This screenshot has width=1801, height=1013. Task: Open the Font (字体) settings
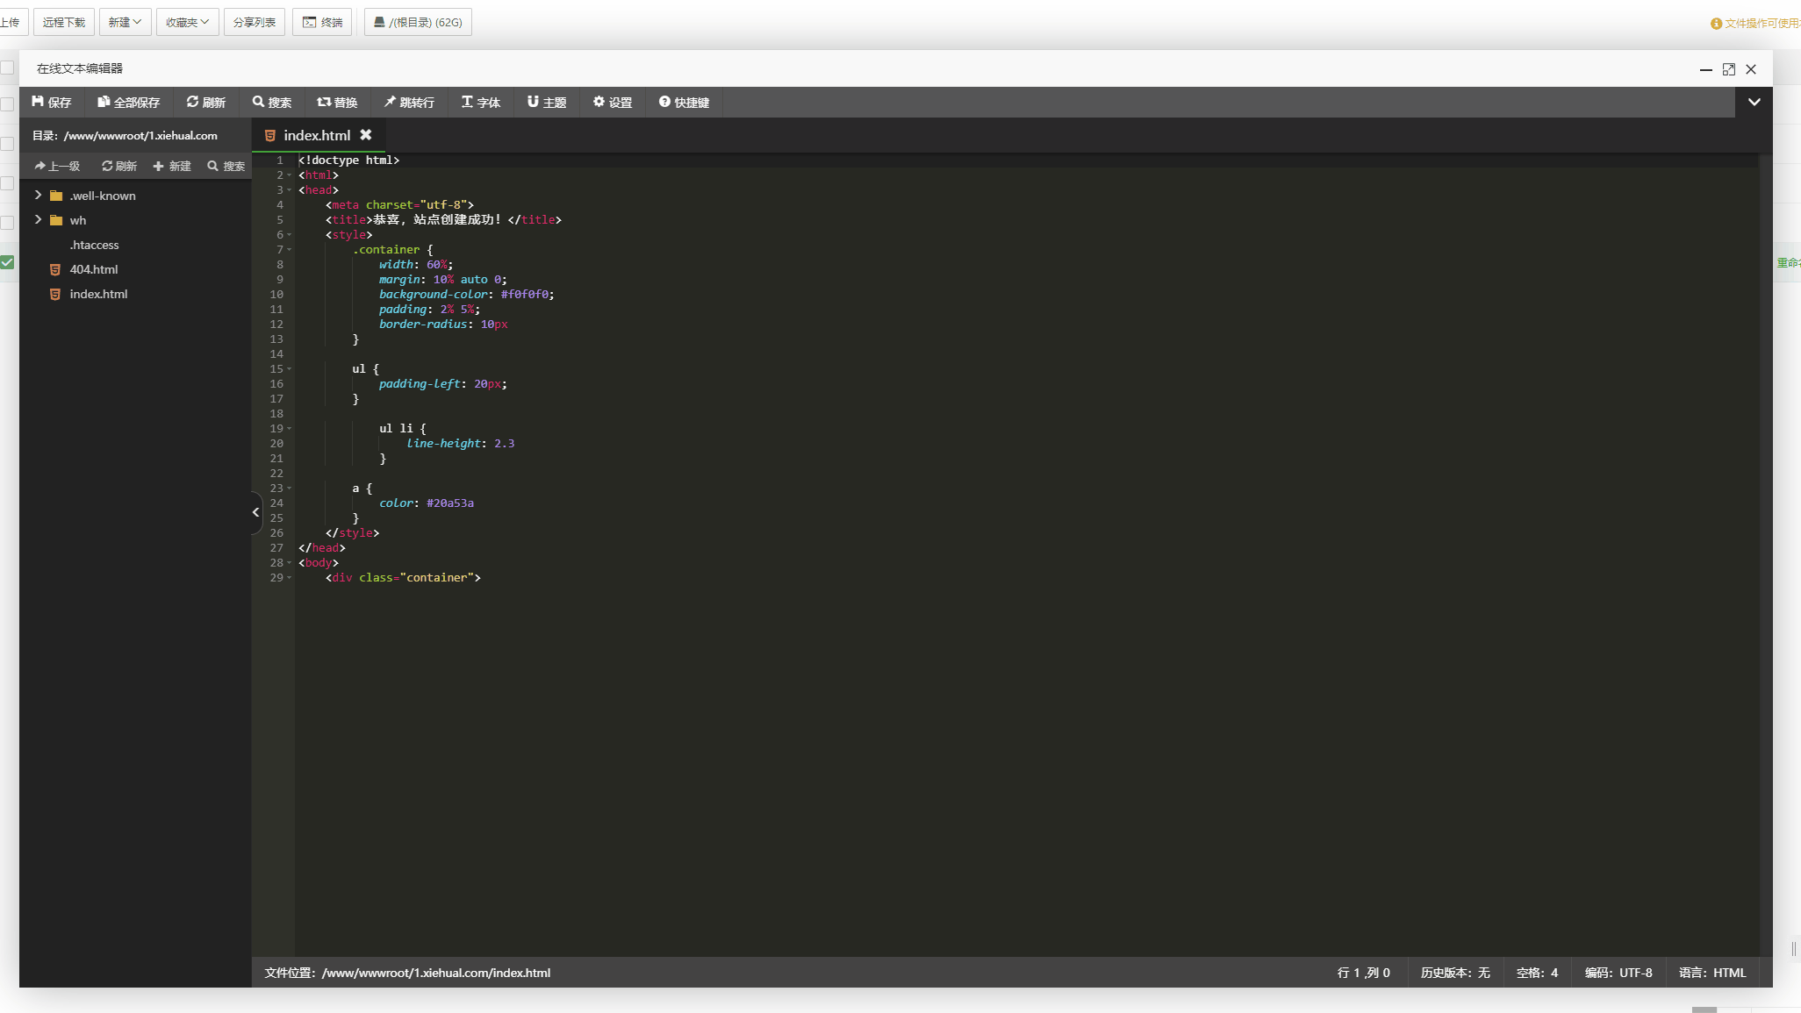481,103
